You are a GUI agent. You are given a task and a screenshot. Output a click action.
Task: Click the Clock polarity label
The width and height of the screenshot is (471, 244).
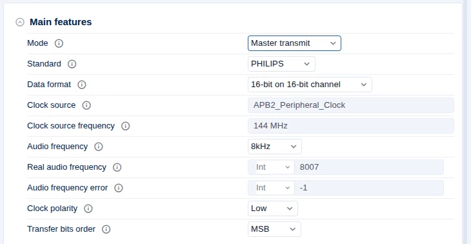tap(52, 208)
